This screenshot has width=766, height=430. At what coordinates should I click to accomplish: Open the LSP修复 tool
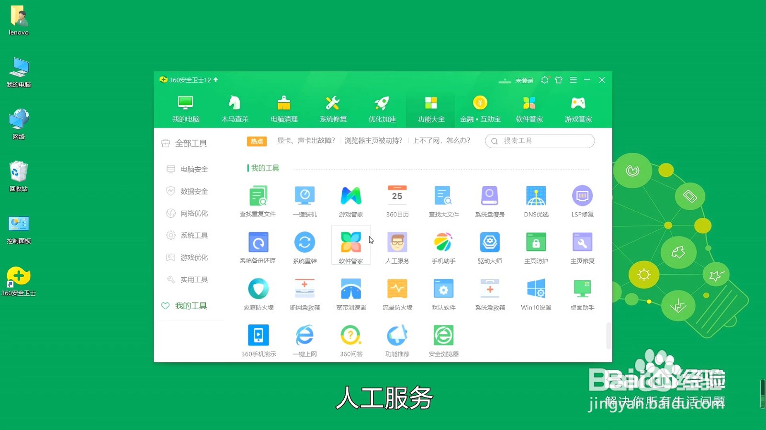click(582, 201)
